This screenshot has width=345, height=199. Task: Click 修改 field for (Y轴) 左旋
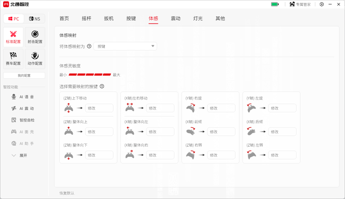click(x=282, y=108)
